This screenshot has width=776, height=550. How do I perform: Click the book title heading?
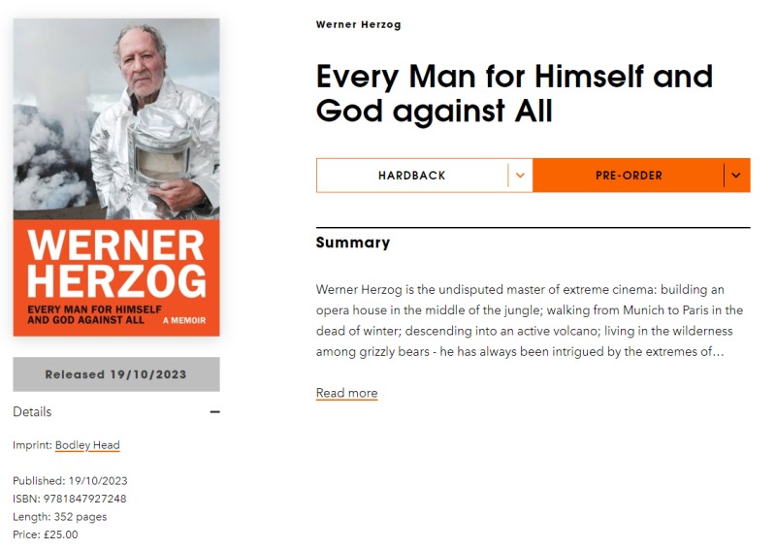514,93
